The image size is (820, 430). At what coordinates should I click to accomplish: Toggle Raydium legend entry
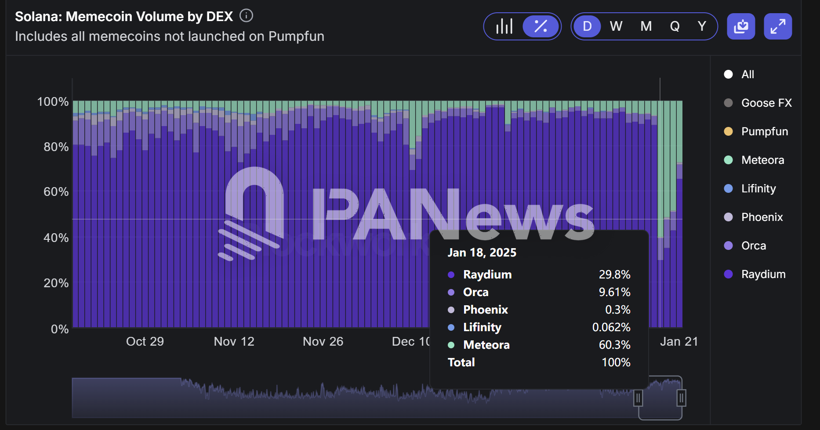pos(763,274)
